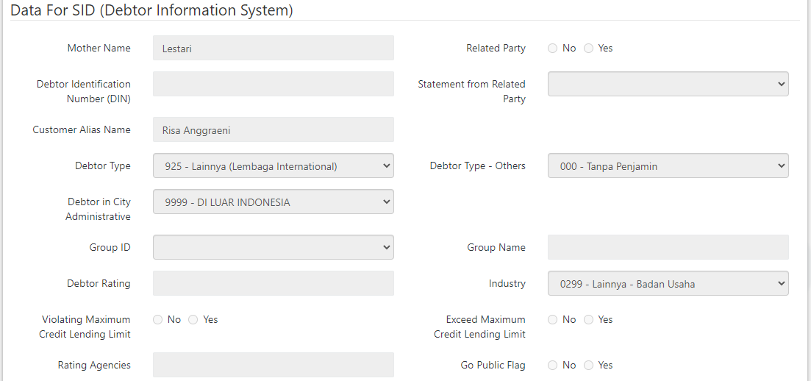
Task: Select Yes for Exceed Maximum Credit Lending Limit
Action: pyautogui.click(x=588, y=320)
